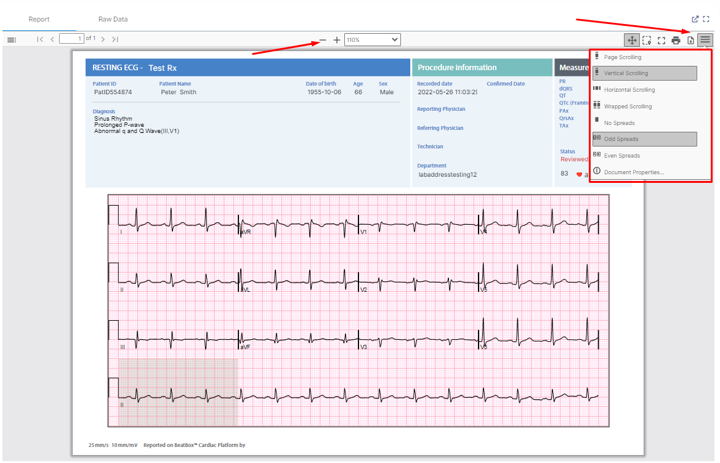Choose Horizontal Scrolling from menu

pyautogui.click(x=645, y=89)
